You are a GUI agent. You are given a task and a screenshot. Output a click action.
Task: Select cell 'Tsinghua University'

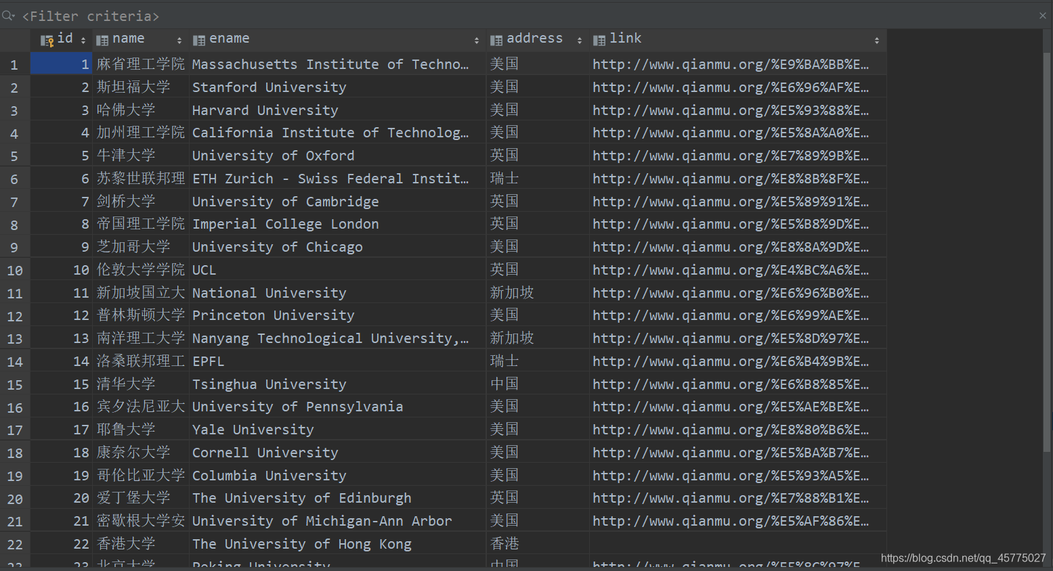(x=337, y=384)
